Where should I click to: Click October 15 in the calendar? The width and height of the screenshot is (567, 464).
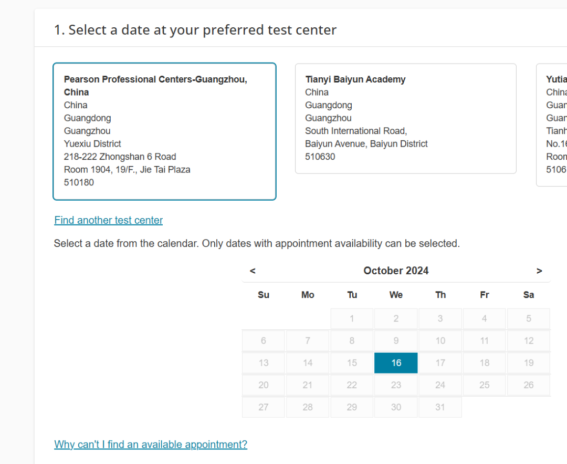point(352,363)
